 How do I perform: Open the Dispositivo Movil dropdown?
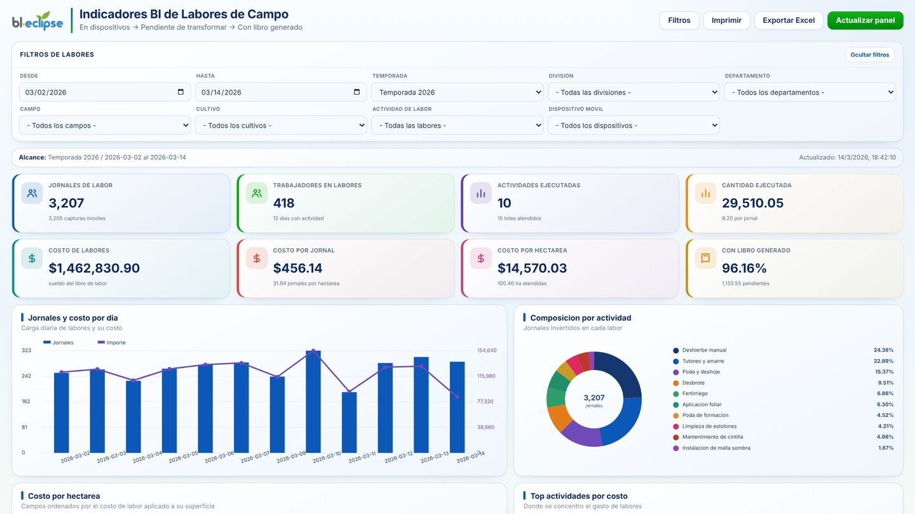click(x=634, y=125)
